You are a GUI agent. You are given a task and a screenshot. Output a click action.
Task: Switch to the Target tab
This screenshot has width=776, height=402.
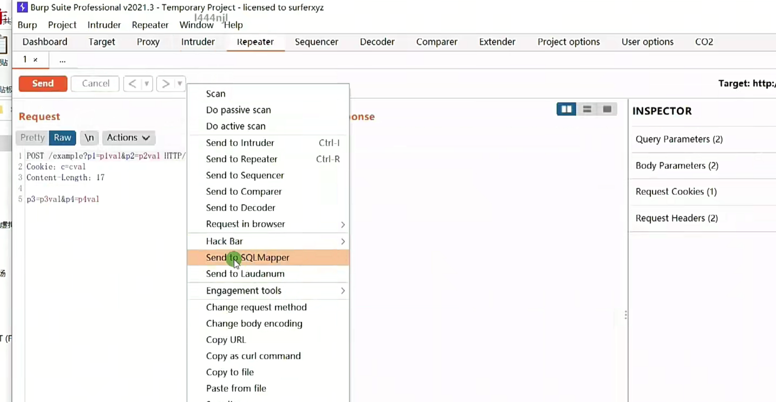102,42
